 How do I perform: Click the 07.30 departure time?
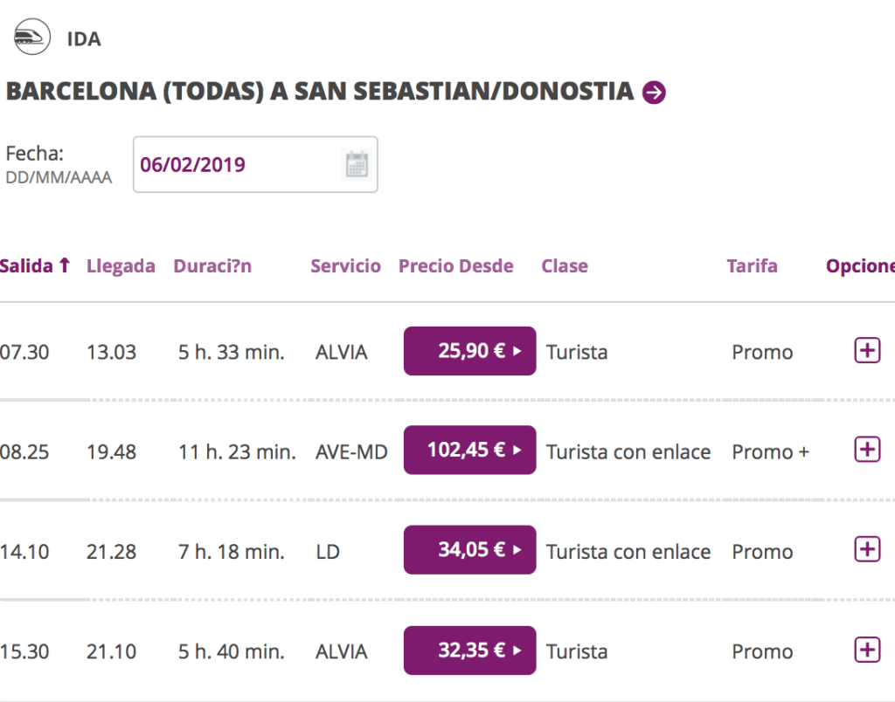point(24,353)
